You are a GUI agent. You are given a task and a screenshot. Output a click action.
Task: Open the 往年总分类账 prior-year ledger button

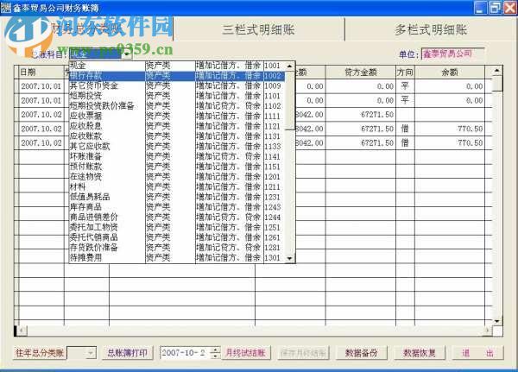click(40, 353)
